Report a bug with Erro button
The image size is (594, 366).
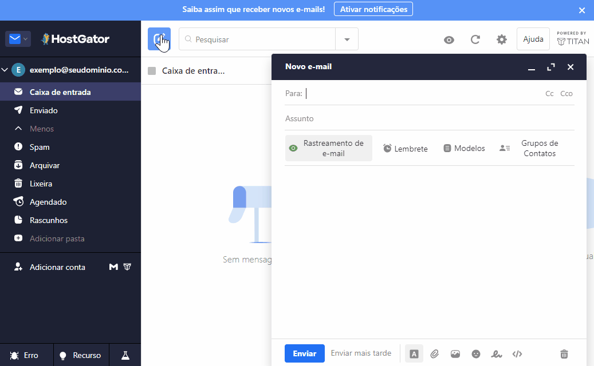click(26, 355)
